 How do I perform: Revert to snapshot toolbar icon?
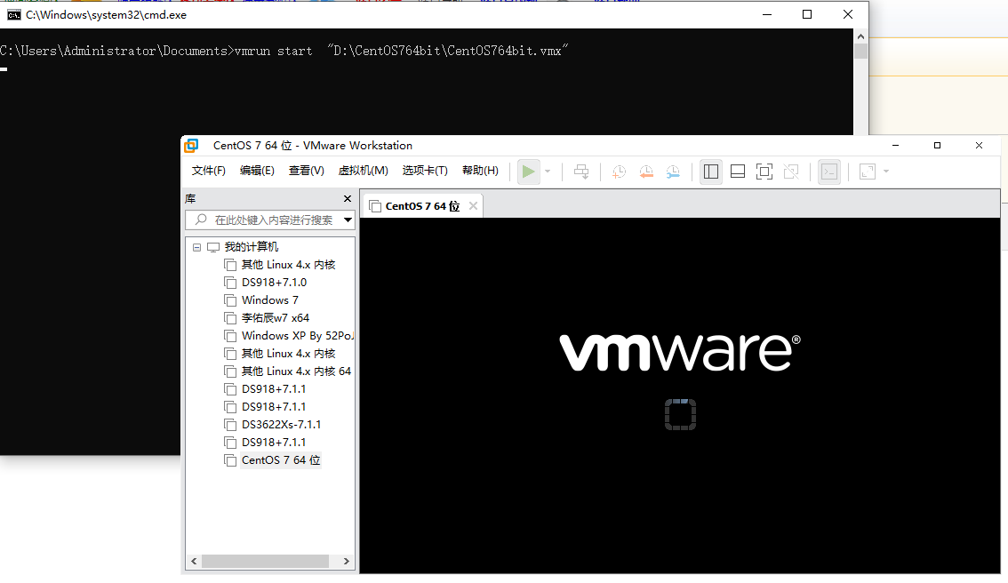[646, 172]
